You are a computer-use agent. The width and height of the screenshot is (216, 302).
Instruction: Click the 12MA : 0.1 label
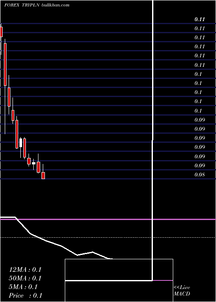25,270
